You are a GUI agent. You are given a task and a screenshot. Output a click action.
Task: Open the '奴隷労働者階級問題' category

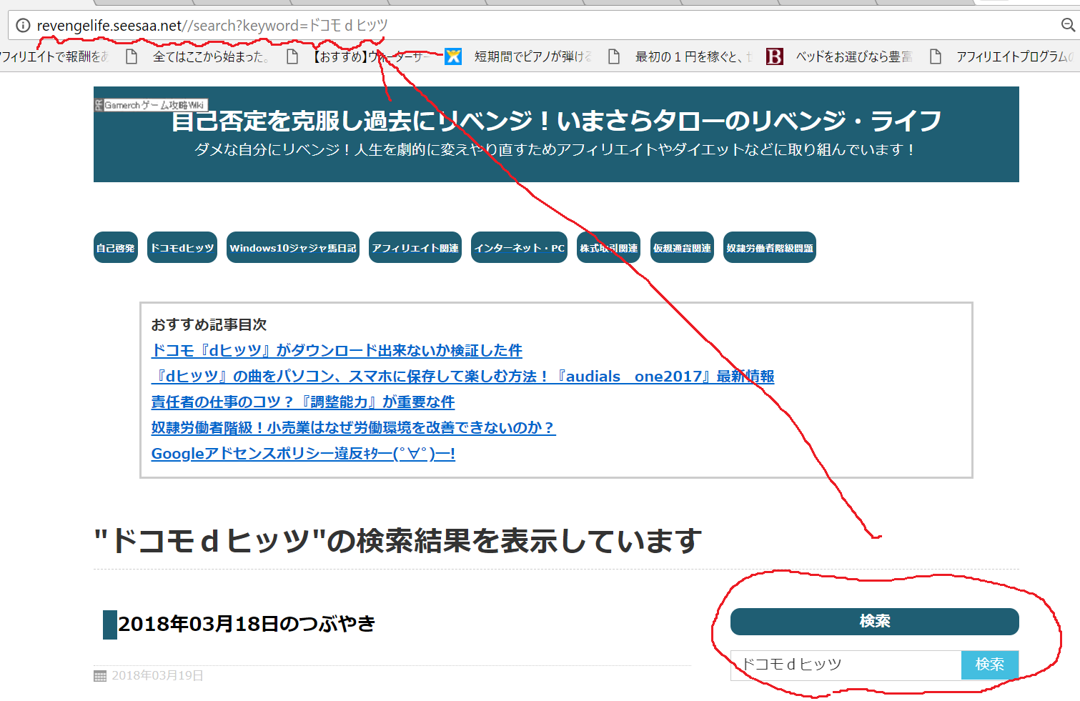click(770, 248)
